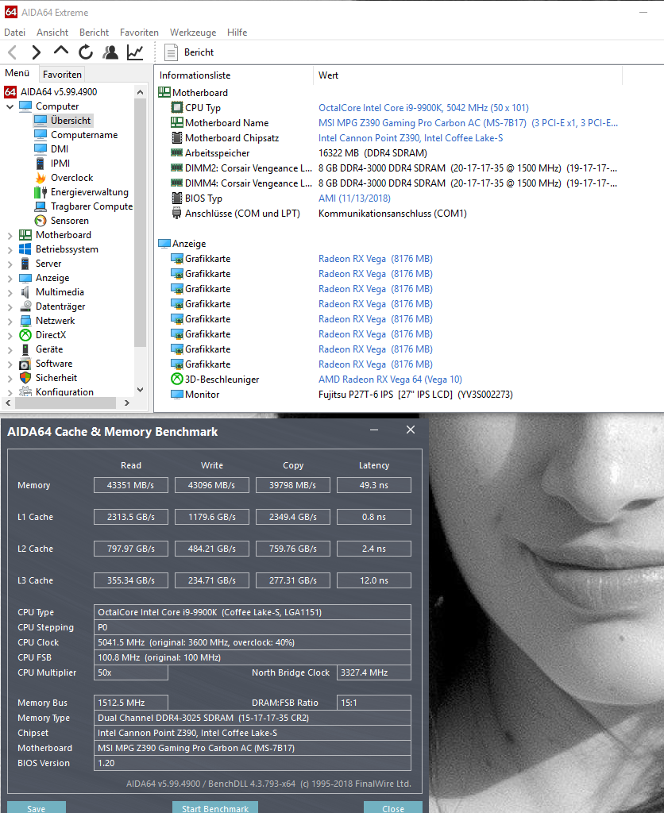
Task: Click the CPU Typ chip icon in the list
Action: [x=177, y=108]
